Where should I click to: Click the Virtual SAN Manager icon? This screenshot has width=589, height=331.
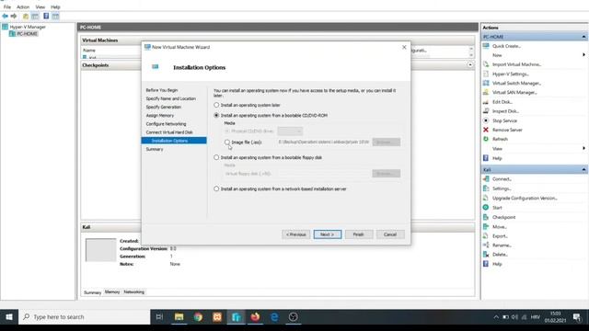[486, 92]
